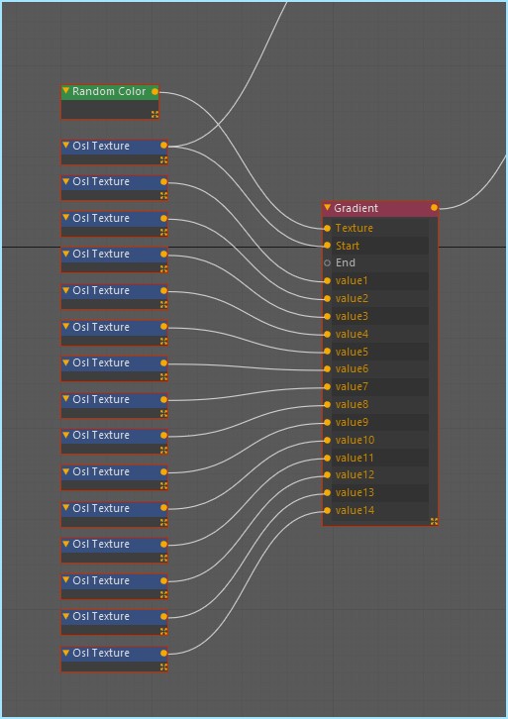Click the value4 input port on Gradient

click(327, 335)
